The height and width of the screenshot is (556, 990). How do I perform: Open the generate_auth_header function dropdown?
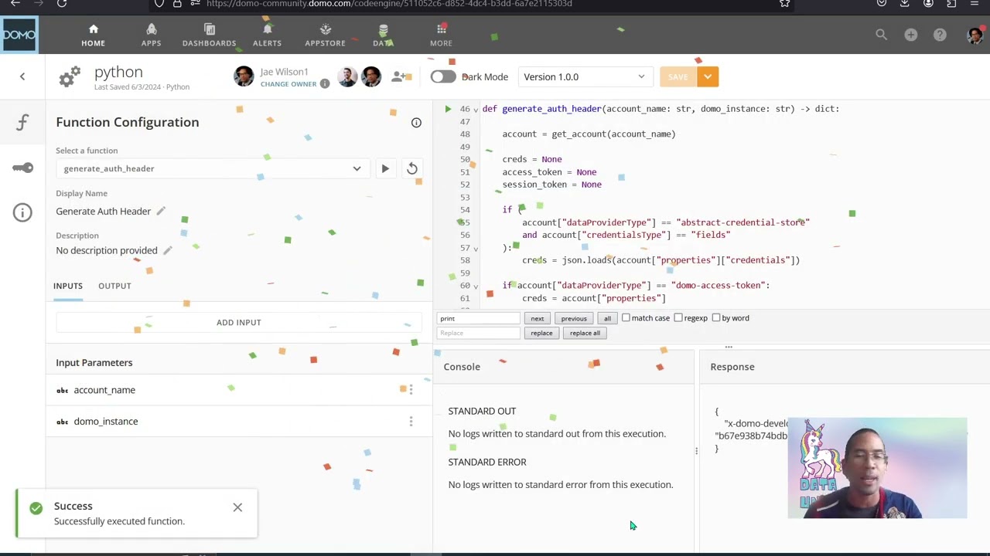point(213,168)
